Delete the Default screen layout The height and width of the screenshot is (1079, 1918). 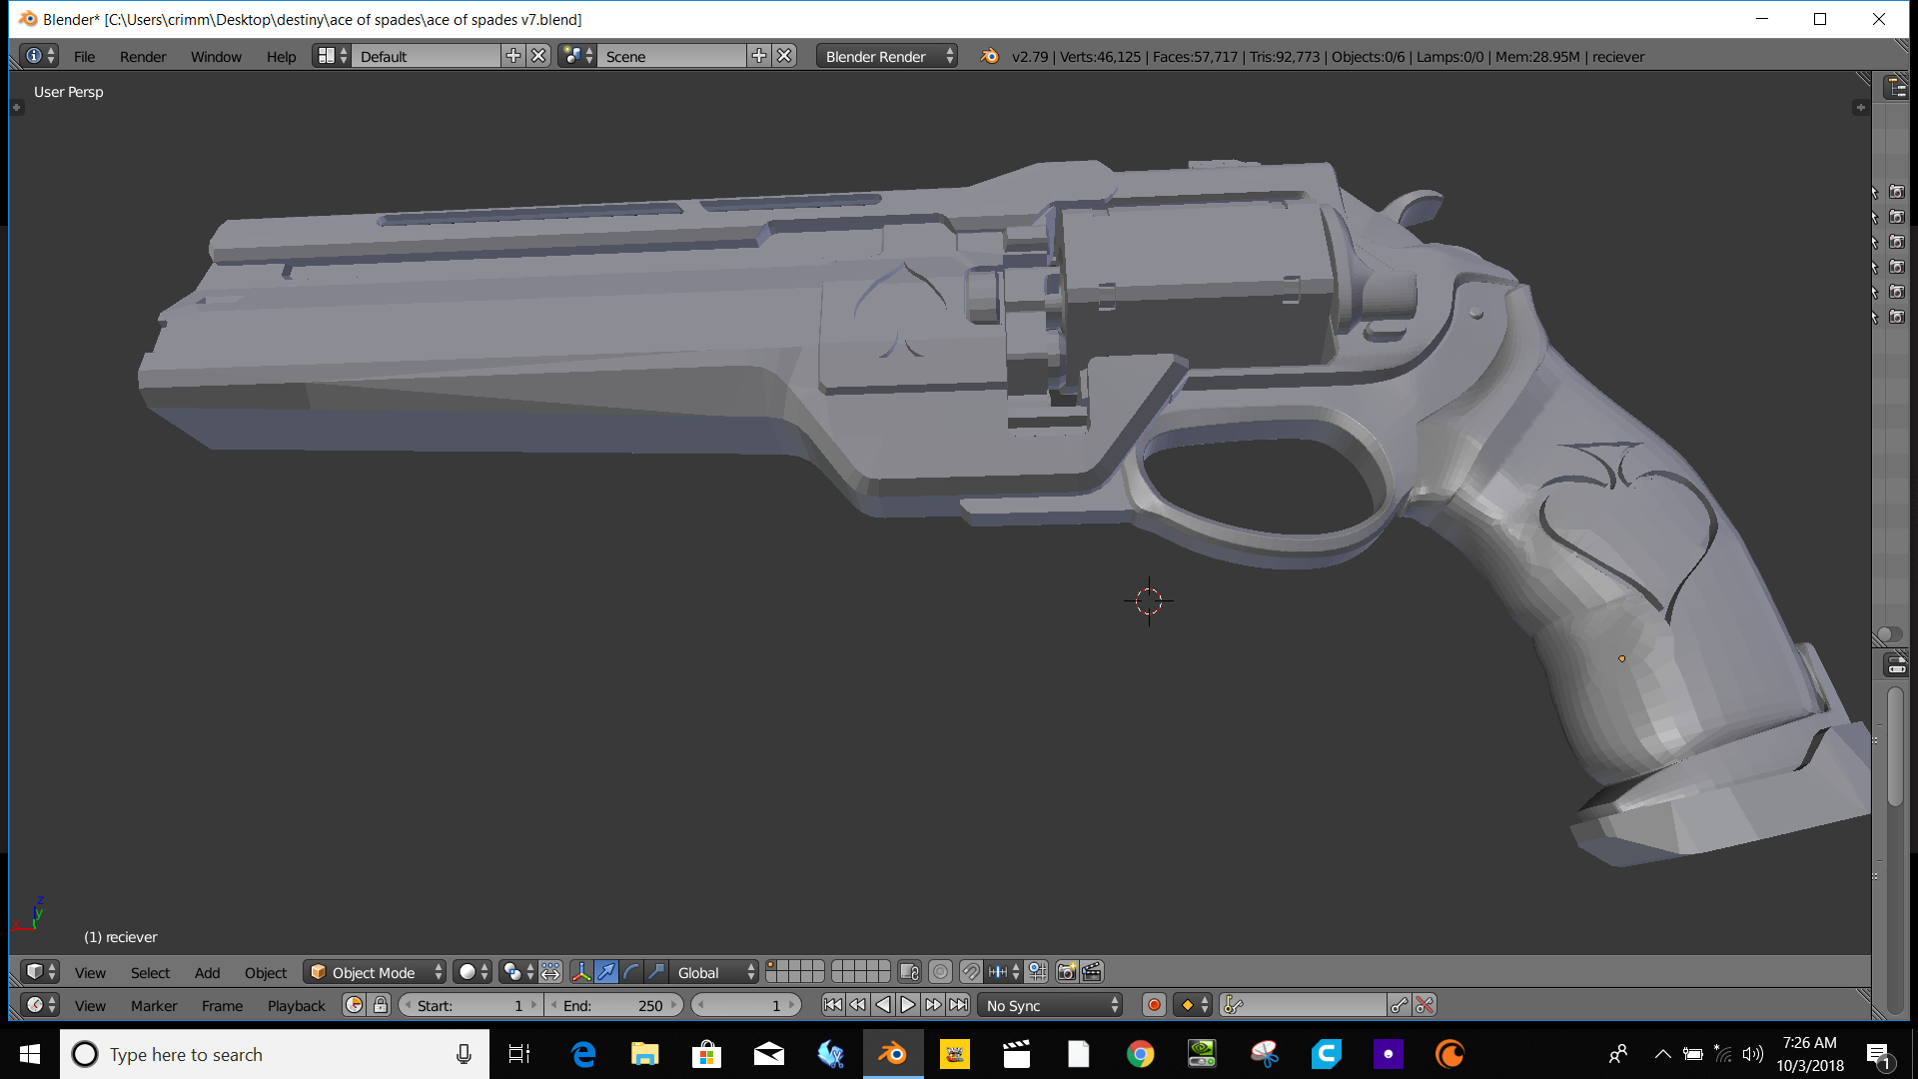tap(538, 56)
